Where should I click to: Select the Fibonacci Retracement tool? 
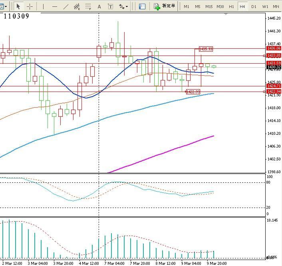pos(88,6)
